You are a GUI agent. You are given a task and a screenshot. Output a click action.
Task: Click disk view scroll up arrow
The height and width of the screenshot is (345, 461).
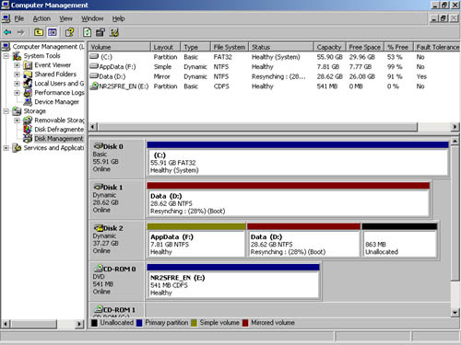455,141
